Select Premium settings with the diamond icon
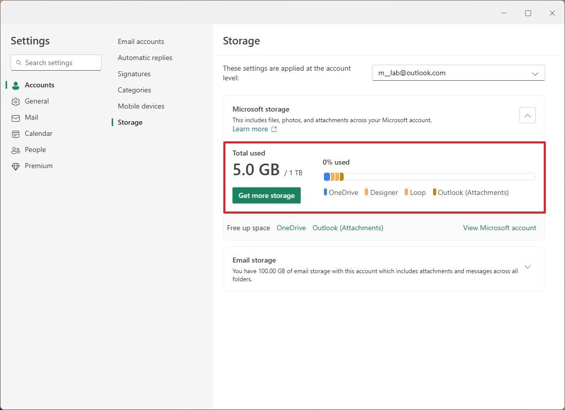The image size is (565, 410). [x=17, y=166]
